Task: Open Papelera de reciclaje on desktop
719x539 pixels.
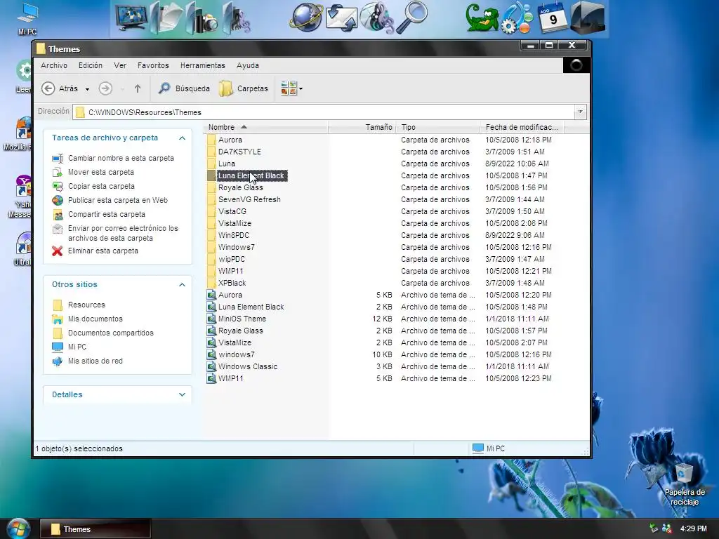Action: tap(684, 484)
